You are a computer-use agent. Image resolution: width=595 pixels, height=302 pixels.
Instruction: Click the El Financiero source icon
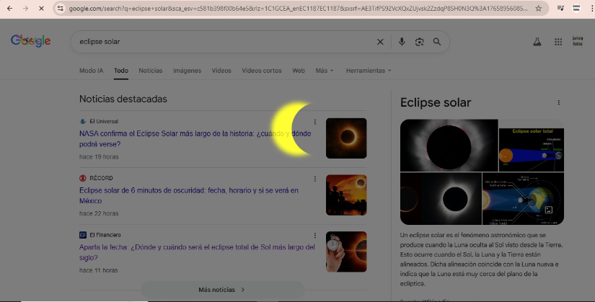click(83, 235)
